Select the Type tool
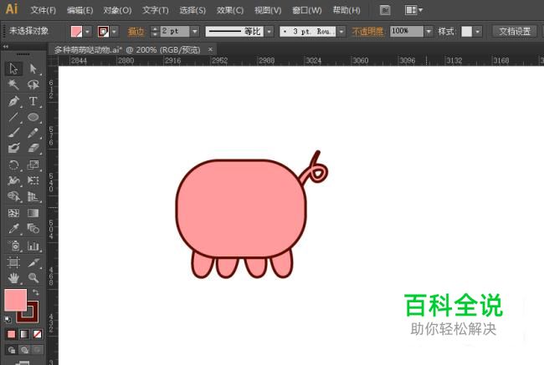544x365 pixels. pyautogui.click(x=33, y=101)
